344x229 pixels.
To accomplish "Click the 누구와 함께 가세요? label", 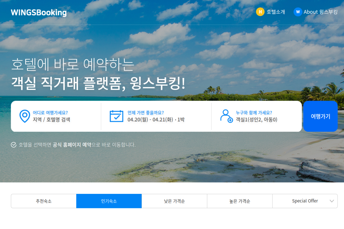I will pos(254,113).
